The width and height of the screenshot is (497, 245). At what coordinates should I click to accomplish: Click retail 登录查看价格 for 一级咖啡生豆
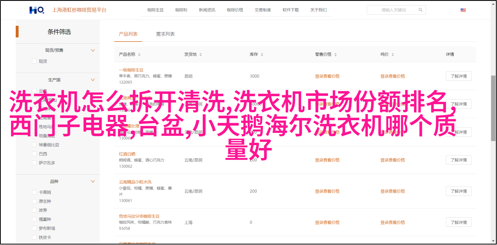[327, 76]
